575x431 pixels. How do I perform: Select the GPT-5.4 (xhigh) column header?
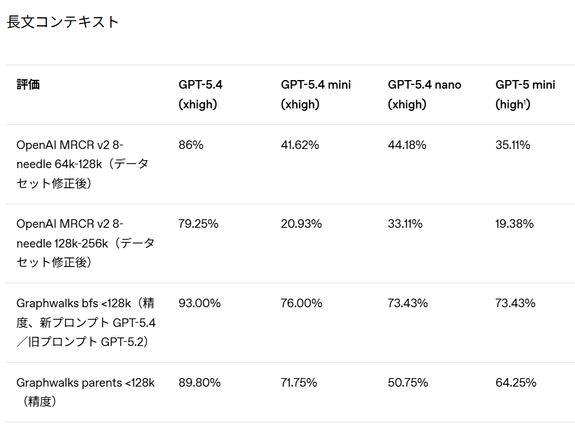tap(200, 94)
